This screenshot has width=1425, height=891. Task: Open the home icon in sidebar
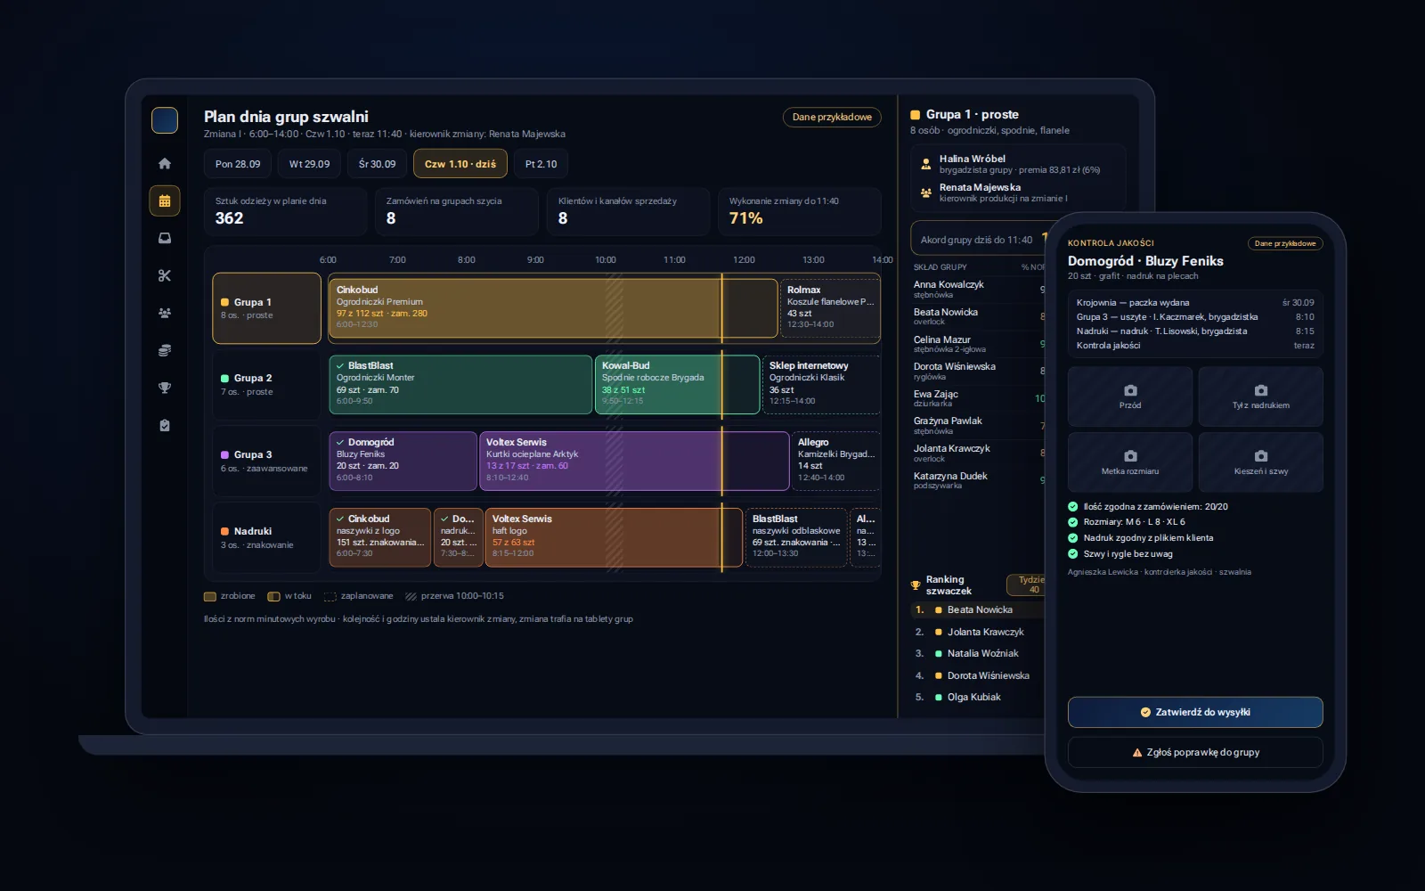pyautogui.click(x=165, y=163)
